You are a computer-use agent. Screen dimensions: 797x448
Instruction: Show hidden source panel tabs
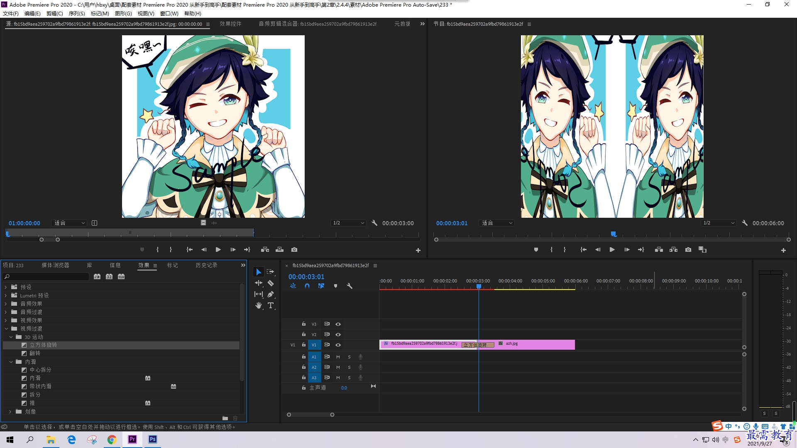click(x=423, y=24)
